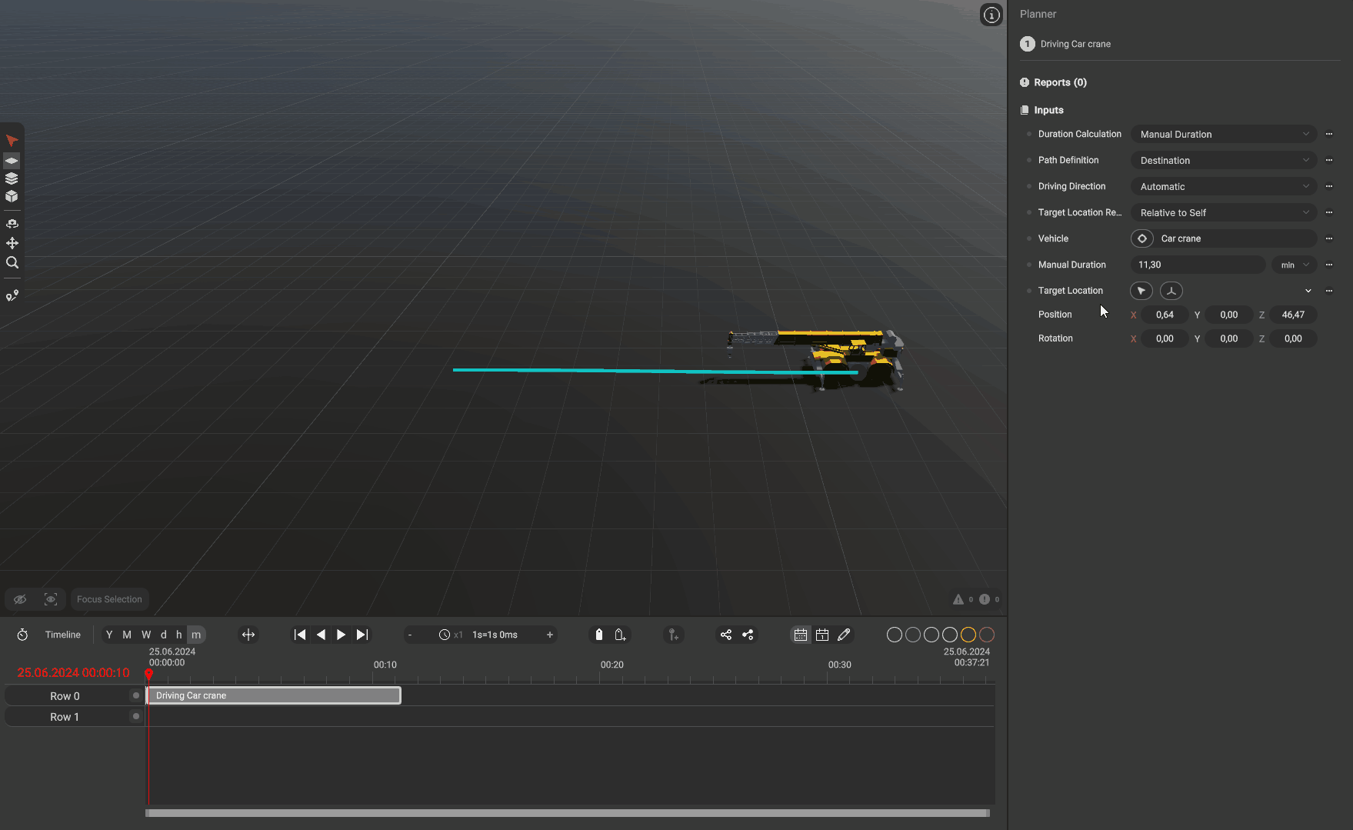Click the fit-horizontally arrows icon in timeline

[248, 635]
